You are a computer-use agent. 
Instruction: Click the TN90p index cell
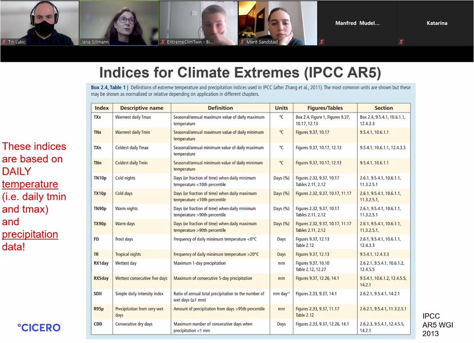[x=102, y=212]
